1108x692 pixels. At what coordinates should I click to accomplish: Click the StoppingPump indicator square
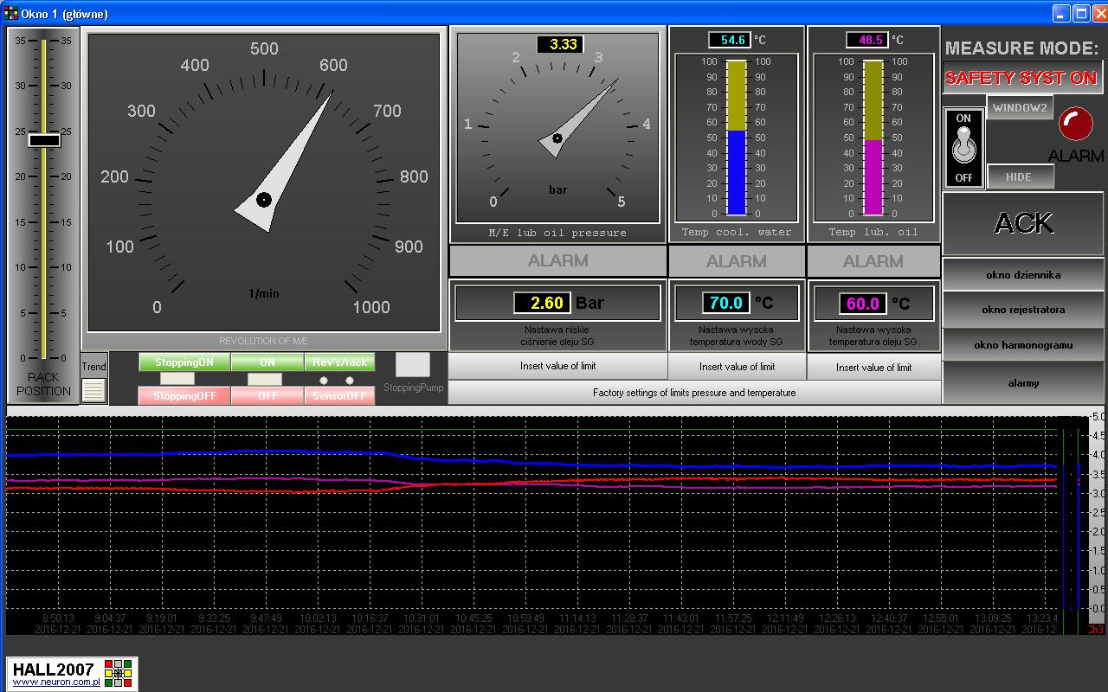(413, 365)
